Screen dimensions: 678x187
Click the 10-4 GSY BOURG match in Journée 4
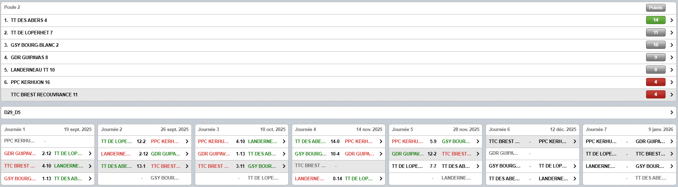coord(335,154)
